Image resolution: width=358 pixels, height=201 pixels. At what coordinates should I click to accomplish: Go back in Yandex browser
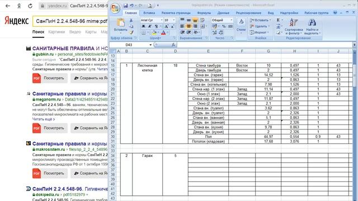coord(8,6)
